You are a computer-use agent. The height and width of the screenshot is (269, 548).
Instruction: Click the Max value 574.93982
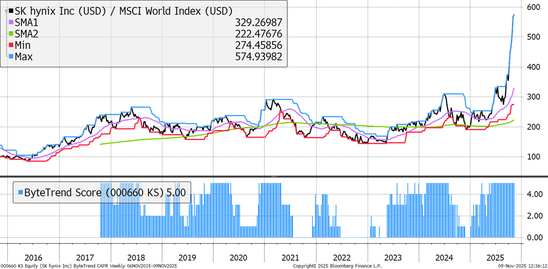[x=260, y=57]
